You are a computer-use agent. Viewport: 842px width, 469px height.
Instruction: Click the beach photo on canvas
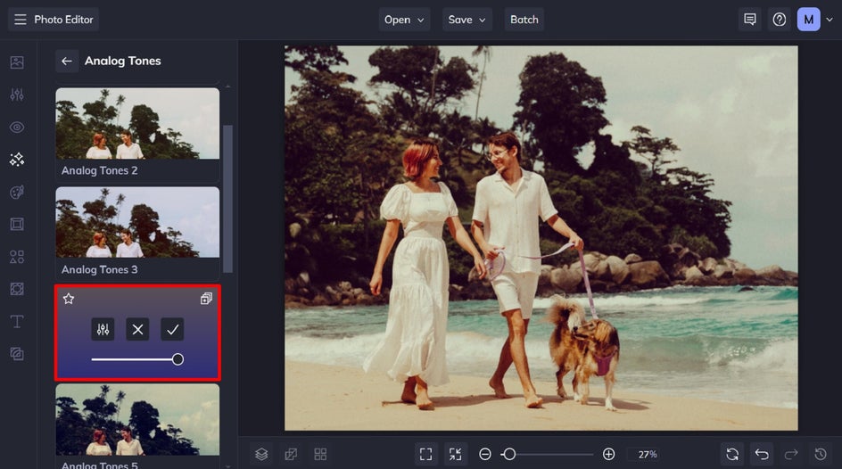[541, 238]
